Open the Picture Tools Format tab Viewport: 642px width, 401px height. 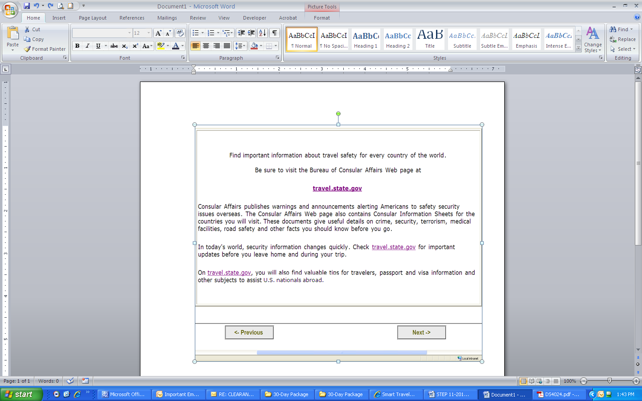[322, 18]
